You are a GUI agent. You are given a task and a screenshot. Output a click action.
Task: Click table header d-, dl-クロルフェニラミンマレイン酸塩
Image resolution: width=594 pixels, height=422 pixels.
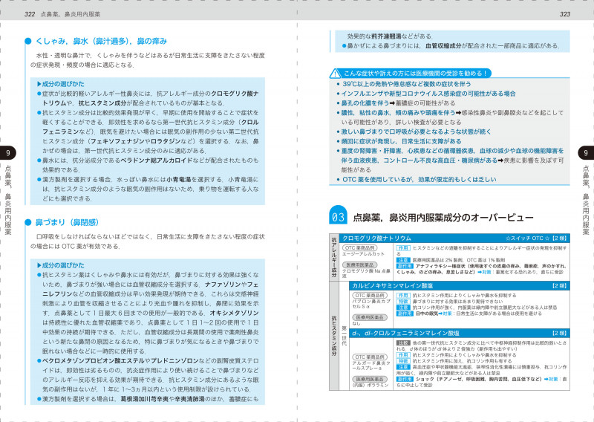[x=405, y=334]
